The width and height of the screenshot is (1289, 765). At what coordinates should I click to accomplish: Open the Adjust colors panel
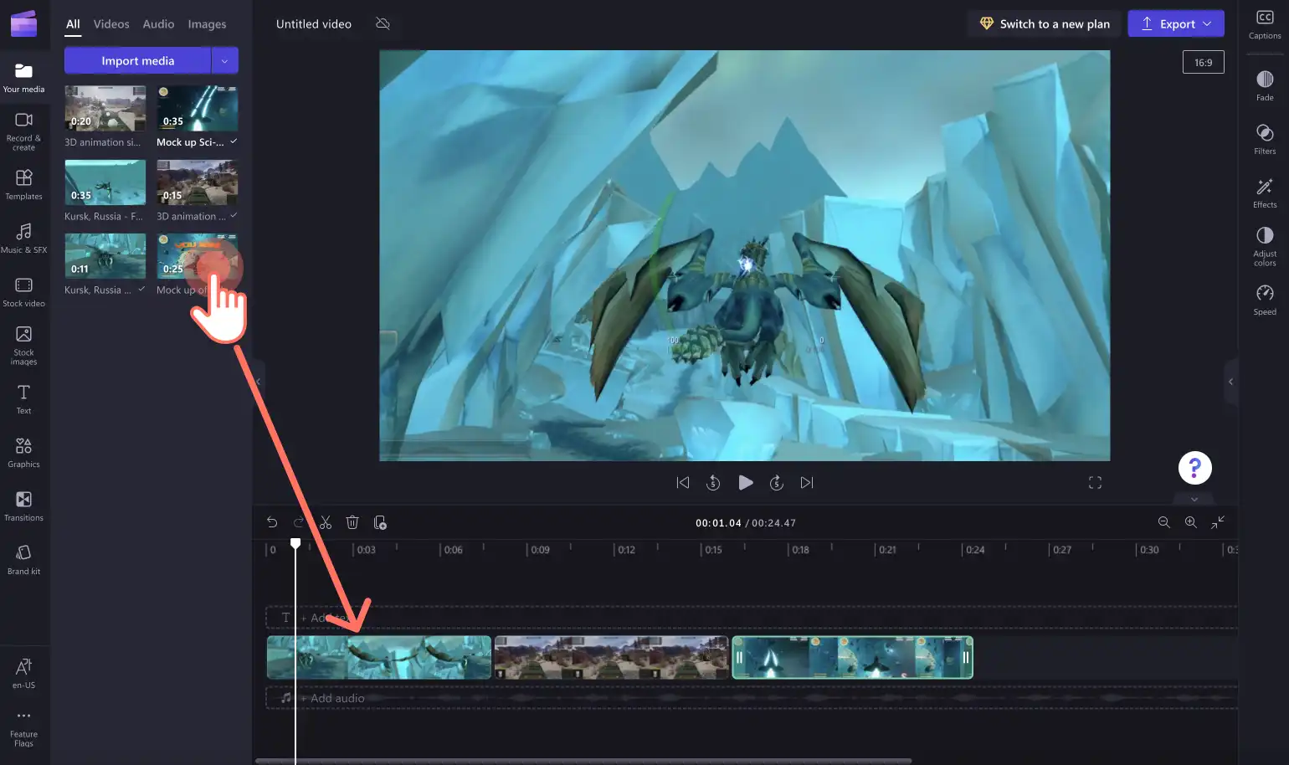coord(1265,246)
